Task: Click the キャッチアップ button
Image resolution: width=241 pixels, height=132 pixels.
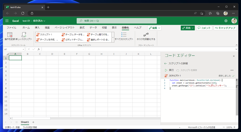Action: click(225, 28)
